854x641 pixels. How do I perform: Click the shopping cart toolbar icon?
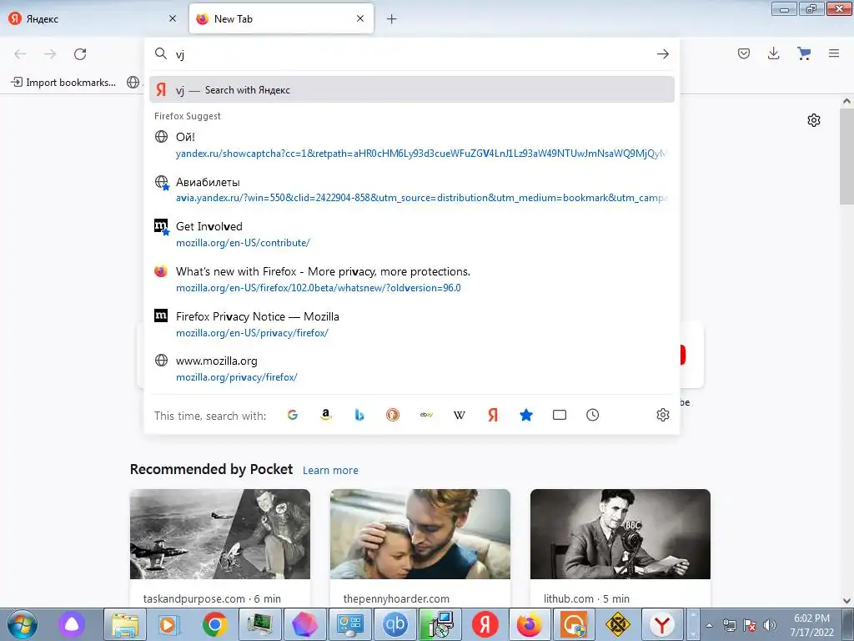point(804,53)
